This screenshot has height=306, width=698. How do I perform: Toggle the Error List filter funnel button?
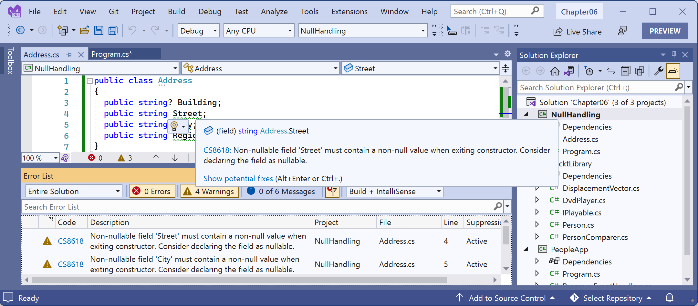tap(332, 191)
